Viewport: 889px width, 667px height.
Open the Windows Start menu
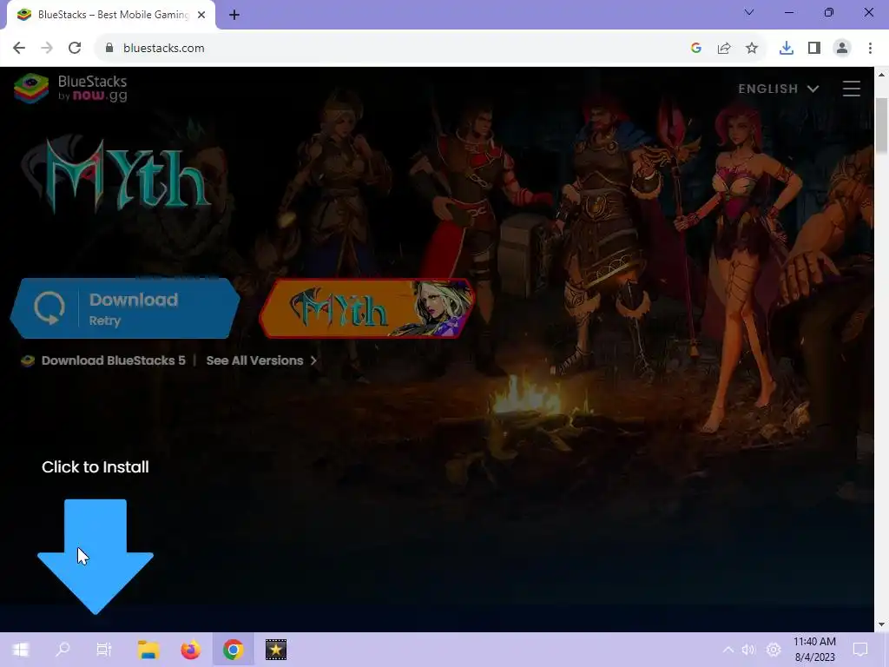[x=21, y=650]
